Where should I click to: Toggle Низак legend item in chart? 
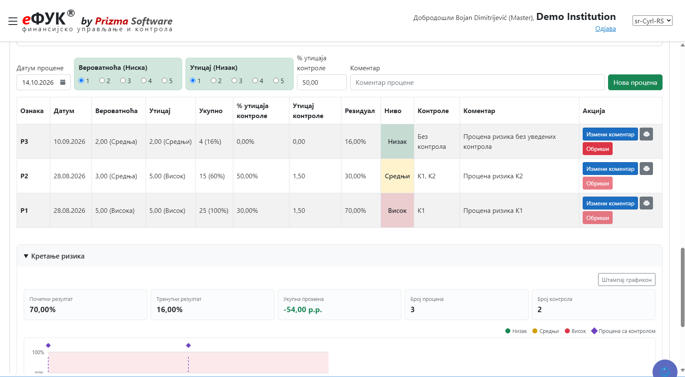(516, 331)
